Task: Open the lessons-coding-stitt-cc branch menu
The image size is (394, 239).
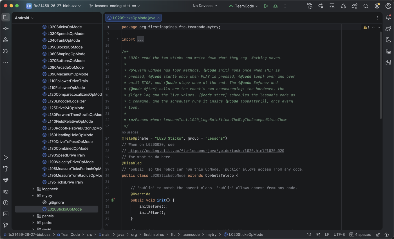Action: click(115, 6)
